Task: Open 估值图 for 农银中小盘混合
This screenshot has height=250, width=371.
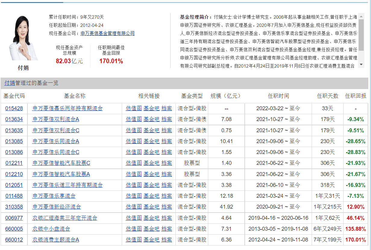Action: point(134,229)
